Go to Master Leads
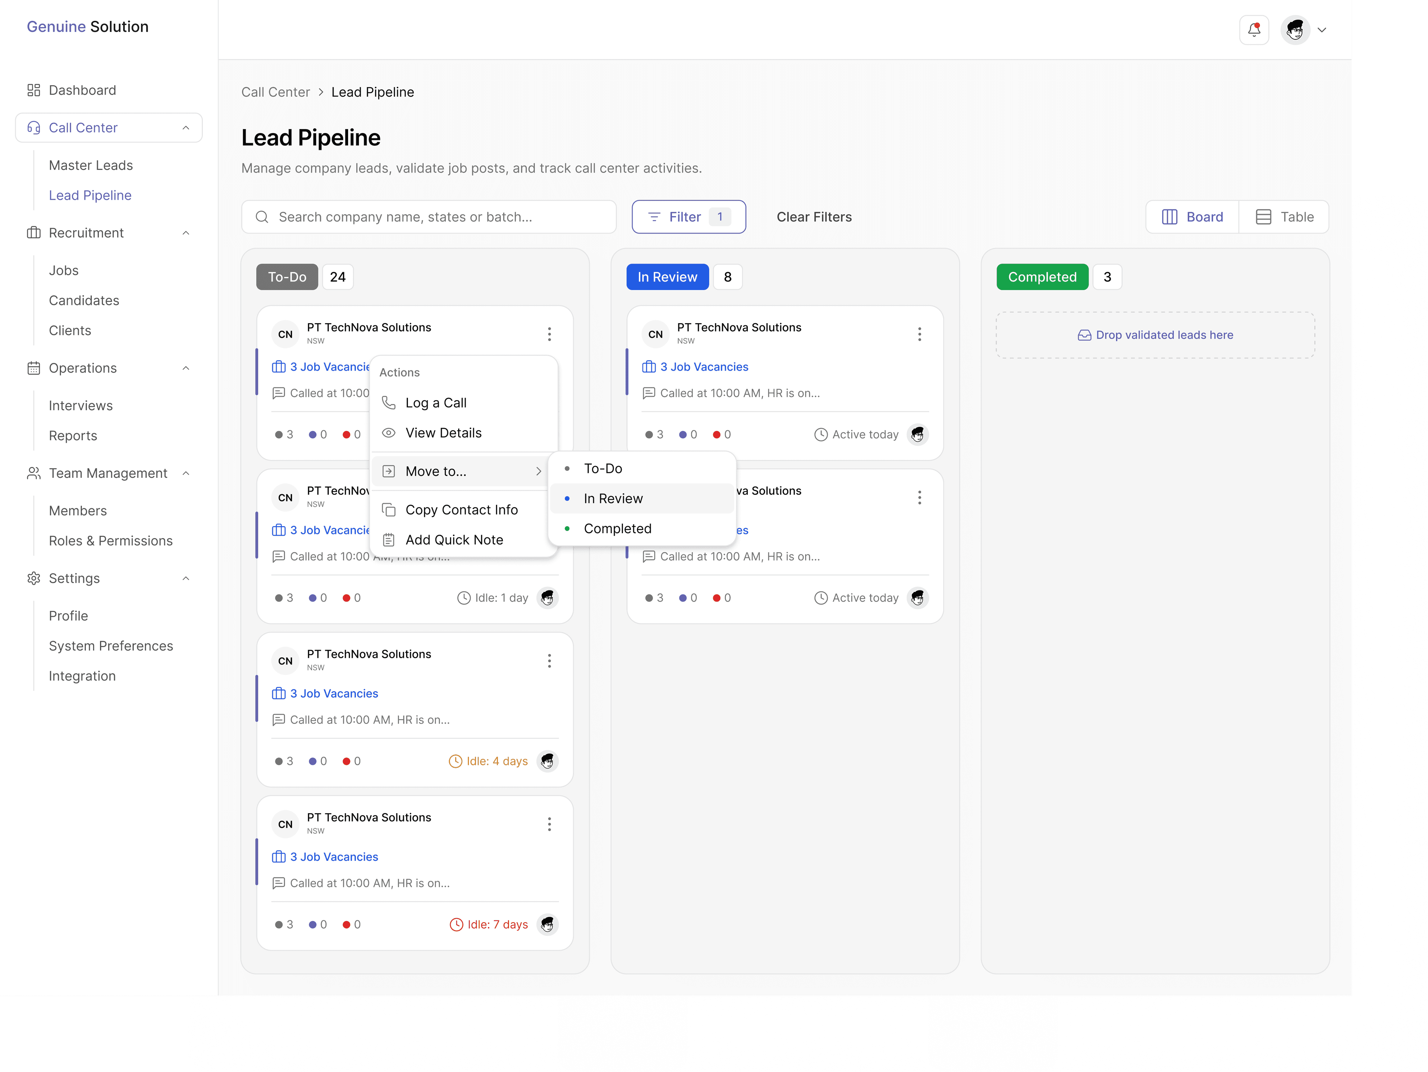1428x1072 pixels. pos(91,166)
